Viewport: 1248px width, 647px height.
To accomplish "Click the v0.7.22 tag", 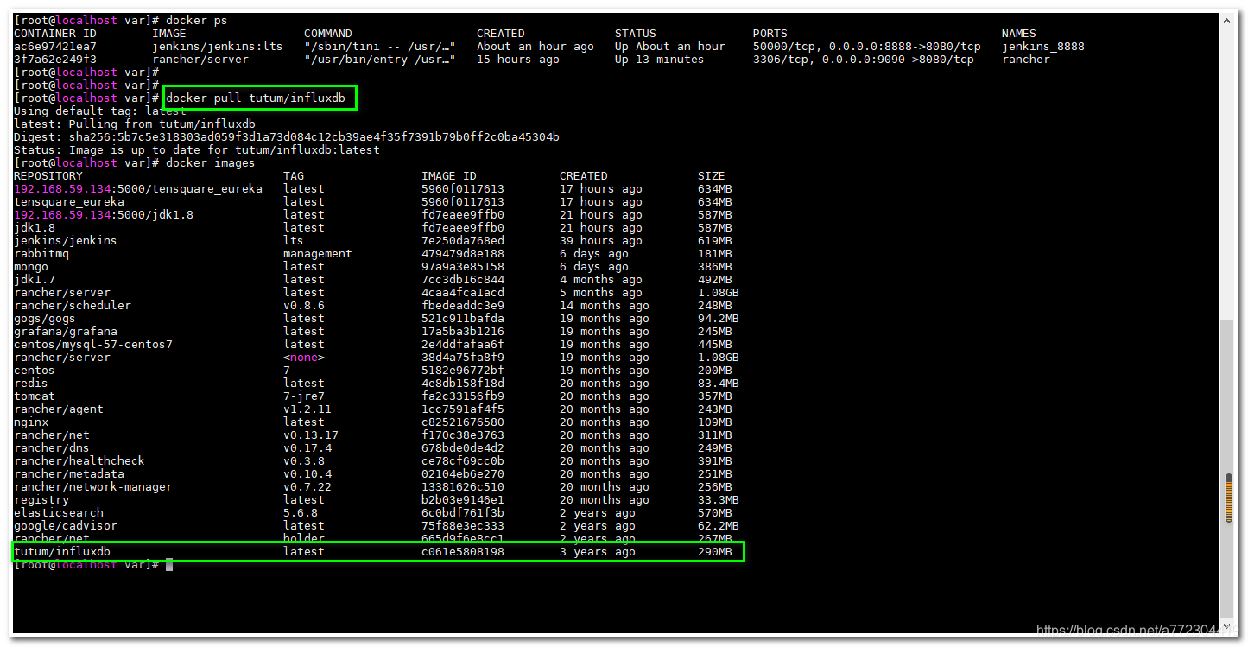I will [307, 487].
